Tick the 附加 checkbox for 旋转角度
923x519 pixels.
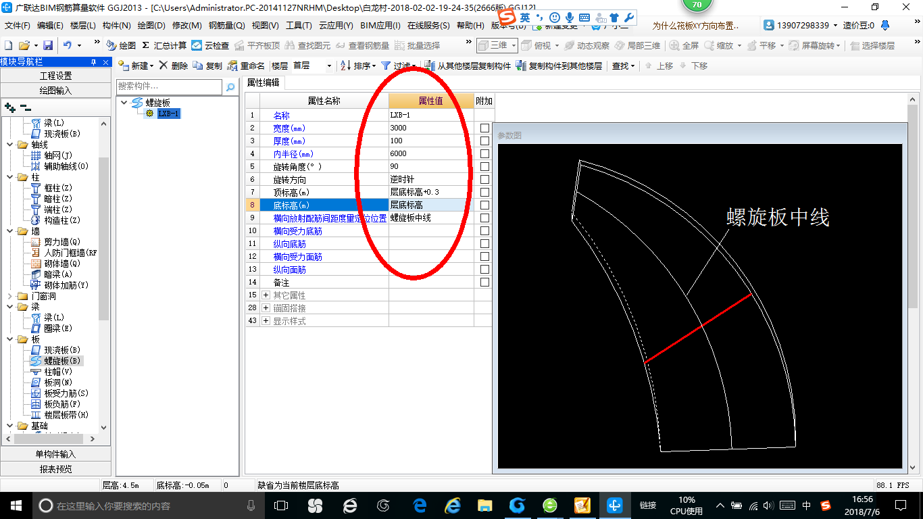tap(484, 166)
